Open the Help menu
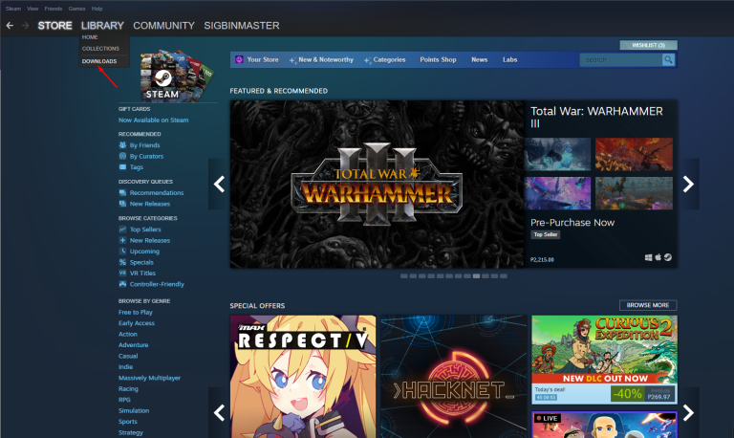 97,9
